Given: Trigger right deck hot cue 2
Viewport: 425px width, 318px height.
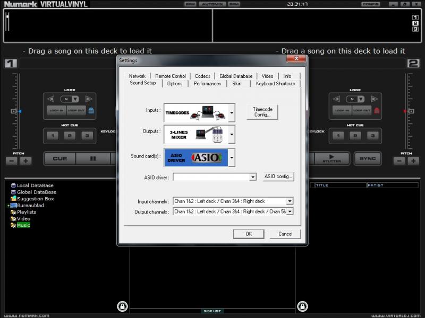Looking at the screenshot, I should click(x=355, y=136).
